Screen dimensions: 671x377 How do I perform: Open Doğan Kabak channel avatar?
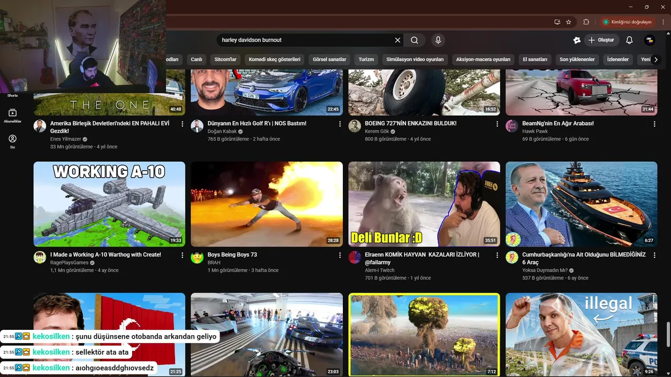click(197, 126)
